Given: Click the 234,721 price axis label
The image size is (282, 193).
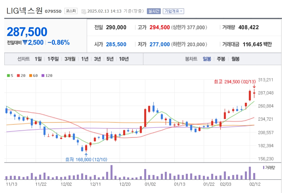Looking at the screenshot, I should (266, 119).
